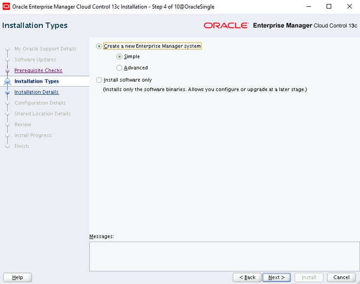Screen dimensions: 360x284
Task: Click the Installation Types step marker icon
Action: pyautogui.click(x=8, y=81)
